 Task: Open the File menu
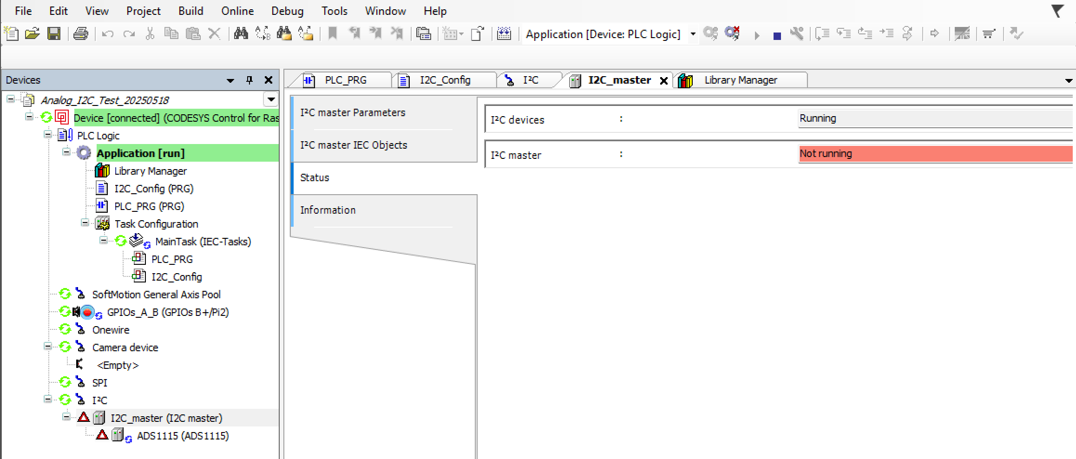click(x=23, y=11)
